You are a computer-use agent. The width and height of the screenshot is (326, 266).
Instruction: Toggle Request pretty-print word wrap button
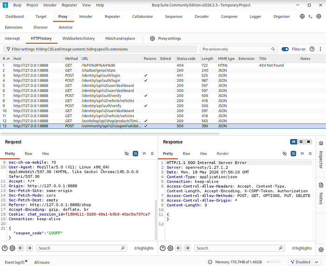tap(136, 154)
